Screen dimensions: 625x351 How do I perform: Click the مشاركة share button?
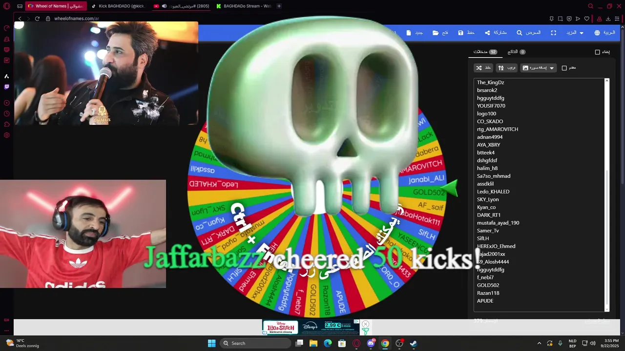tap(496, 33)
